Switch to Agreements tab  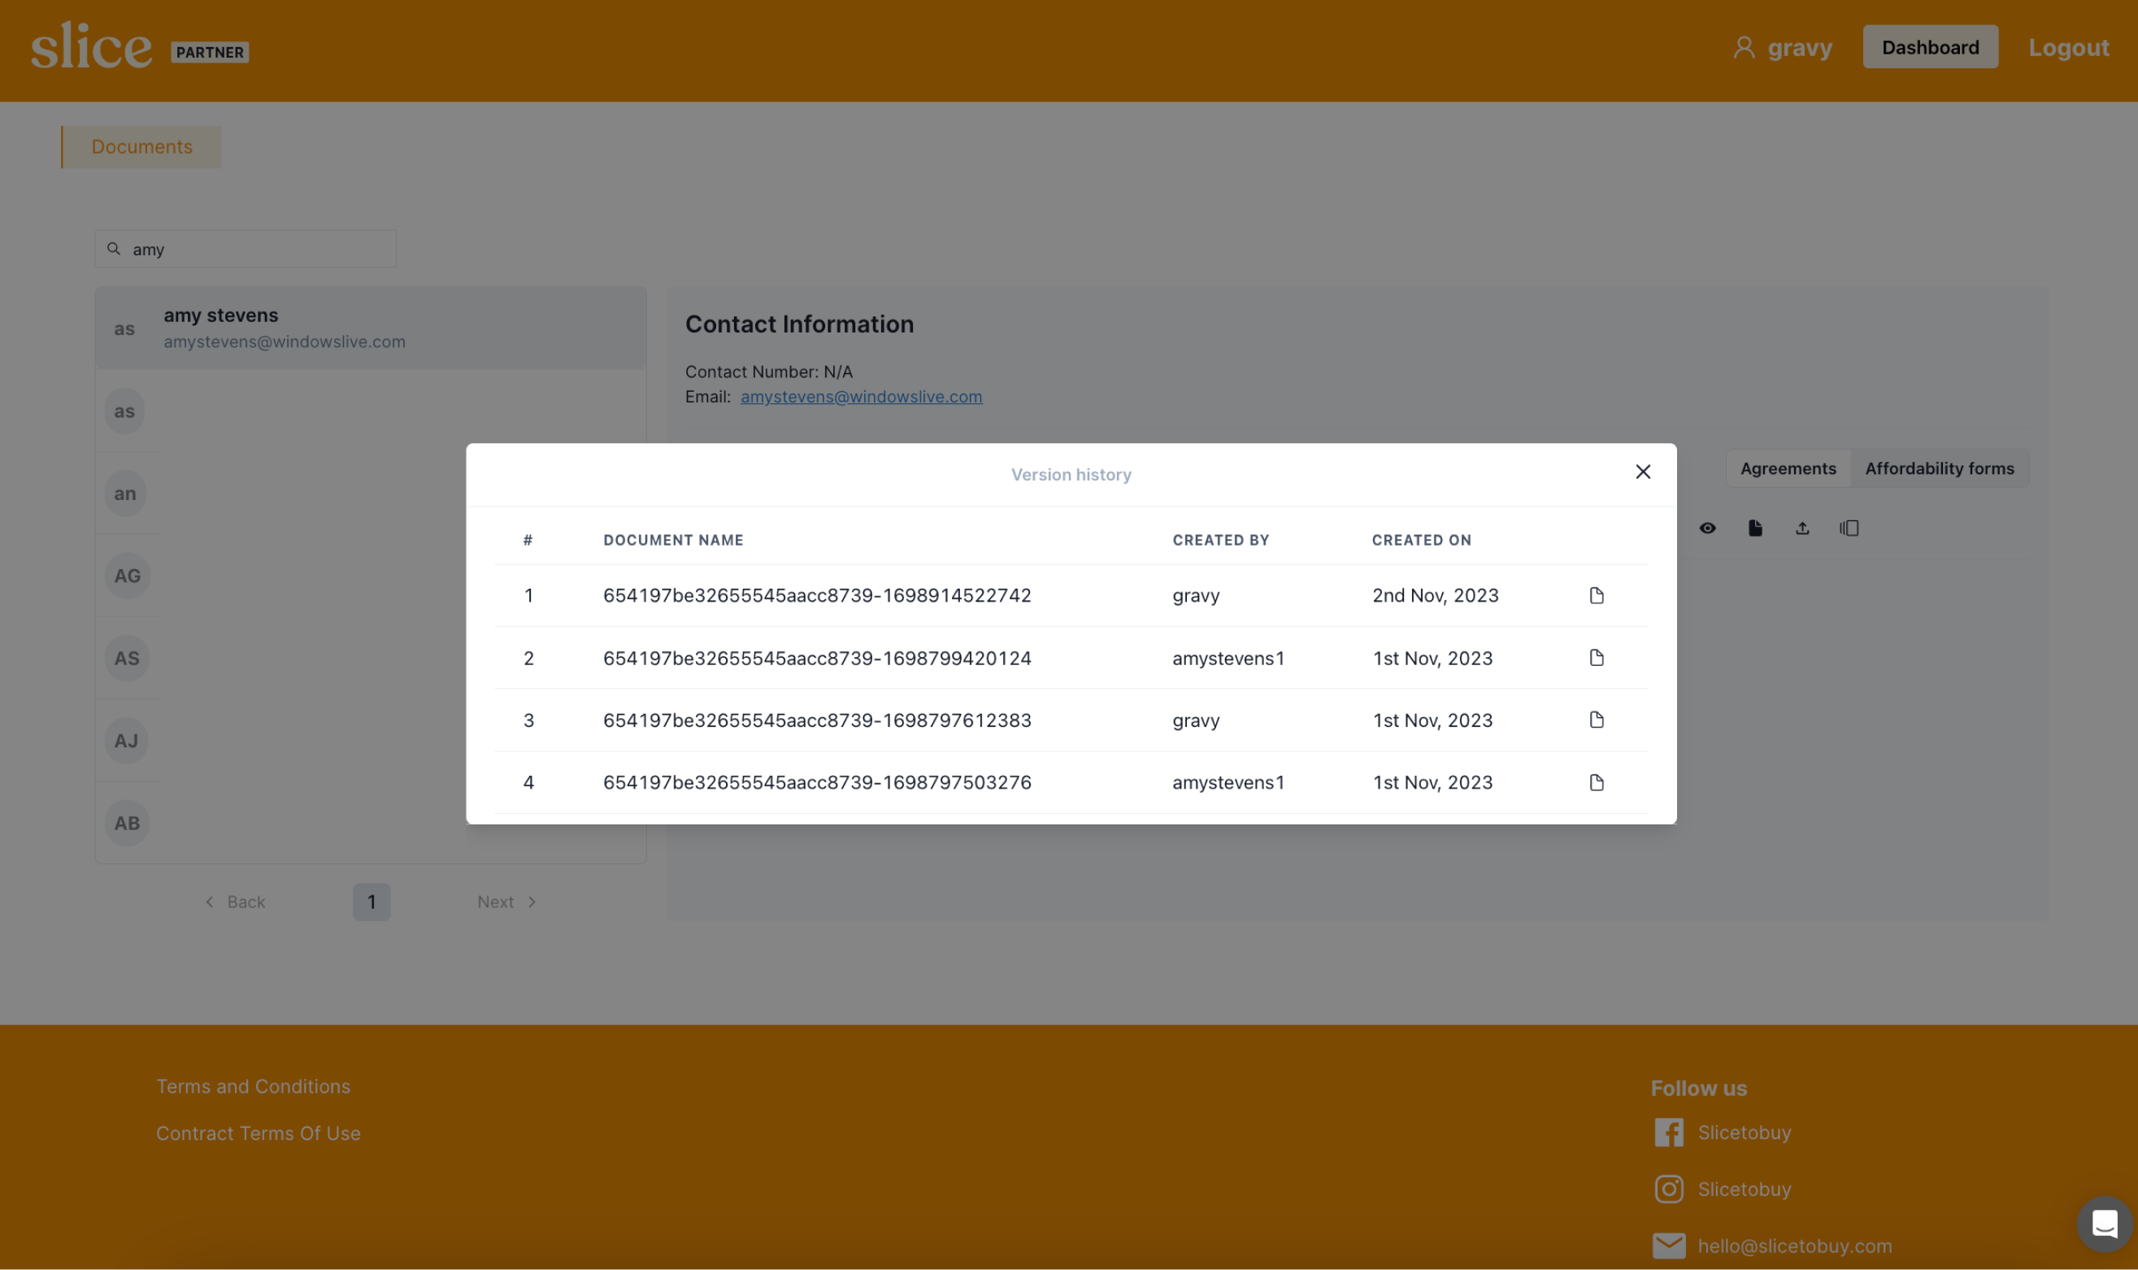1788,469
